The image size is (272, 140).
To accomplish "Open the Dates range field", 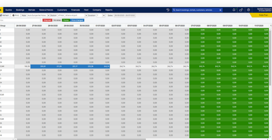I will coord(125,15).
